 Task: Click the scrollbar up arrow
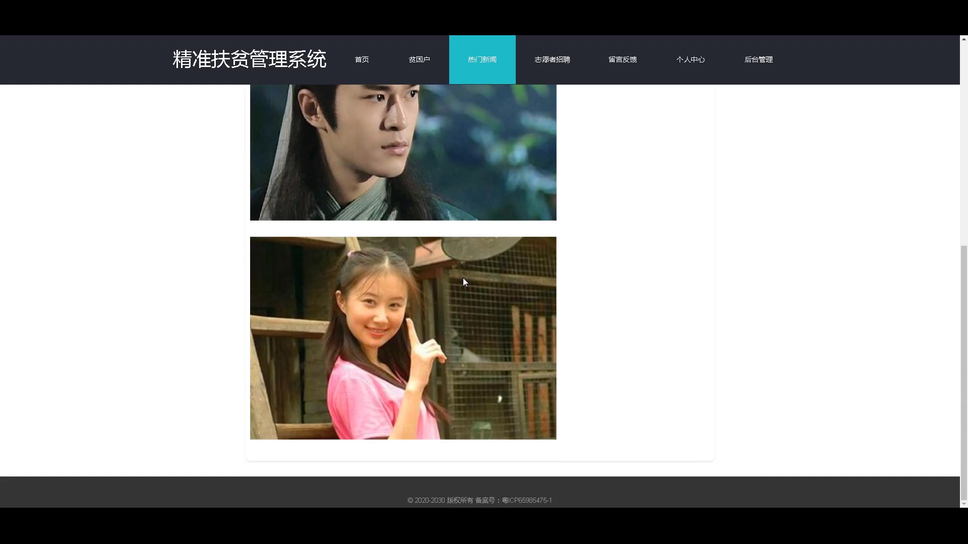click(964, 39)
